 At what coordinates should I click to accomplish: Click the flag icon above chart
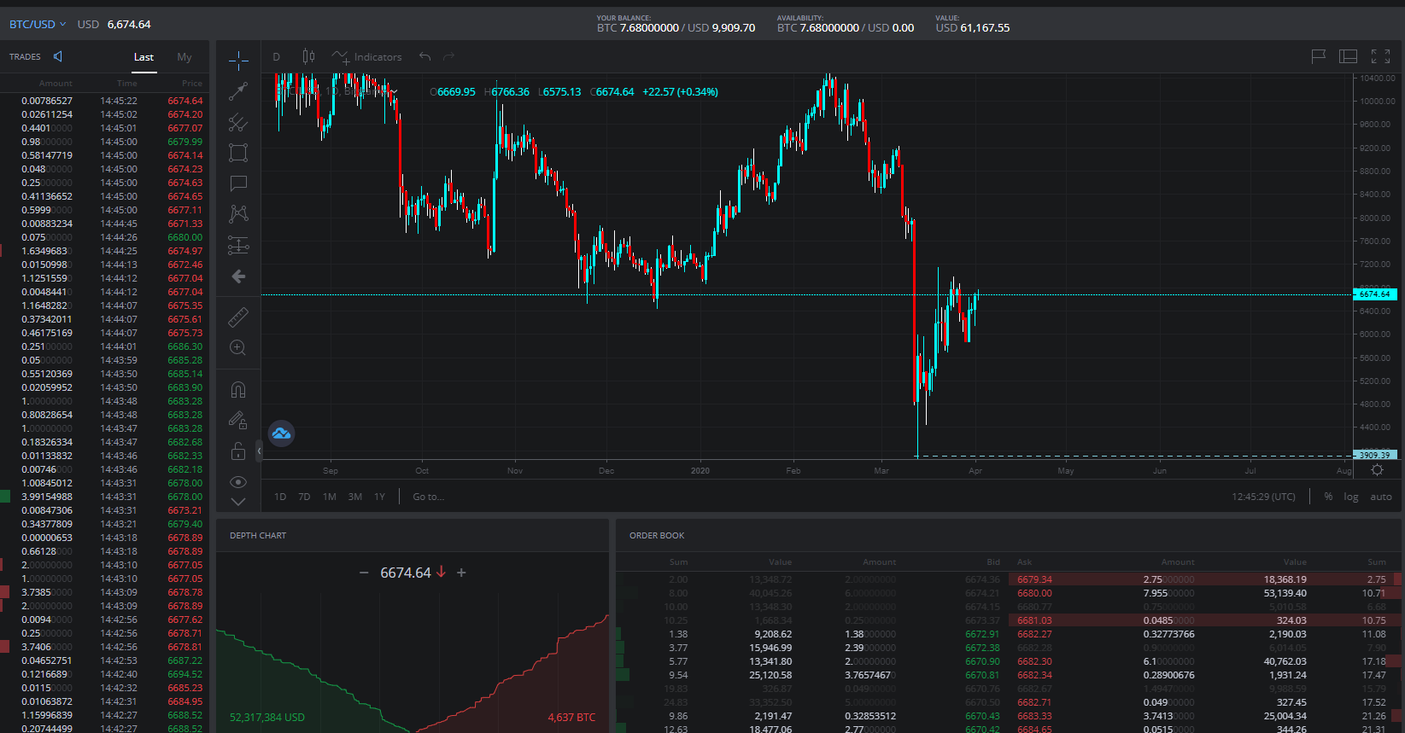coord(1318,56)
